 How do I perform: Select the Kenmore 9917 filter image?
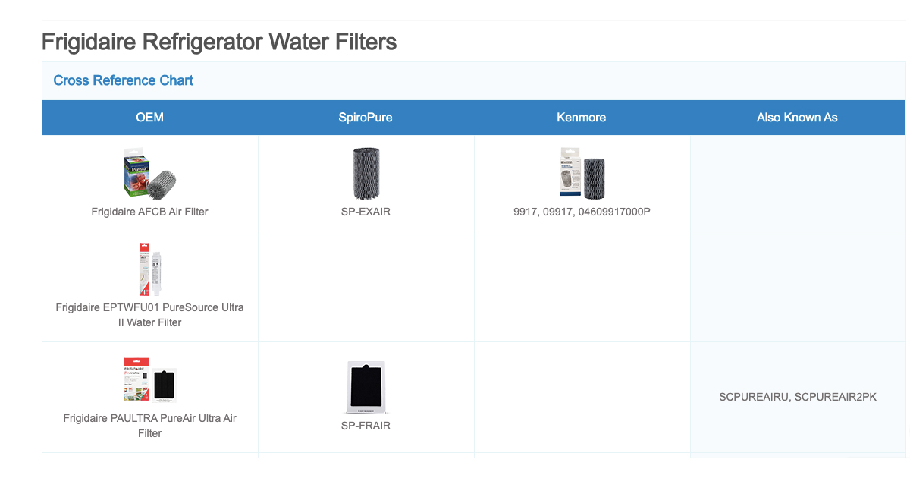(x=582, y=173)
